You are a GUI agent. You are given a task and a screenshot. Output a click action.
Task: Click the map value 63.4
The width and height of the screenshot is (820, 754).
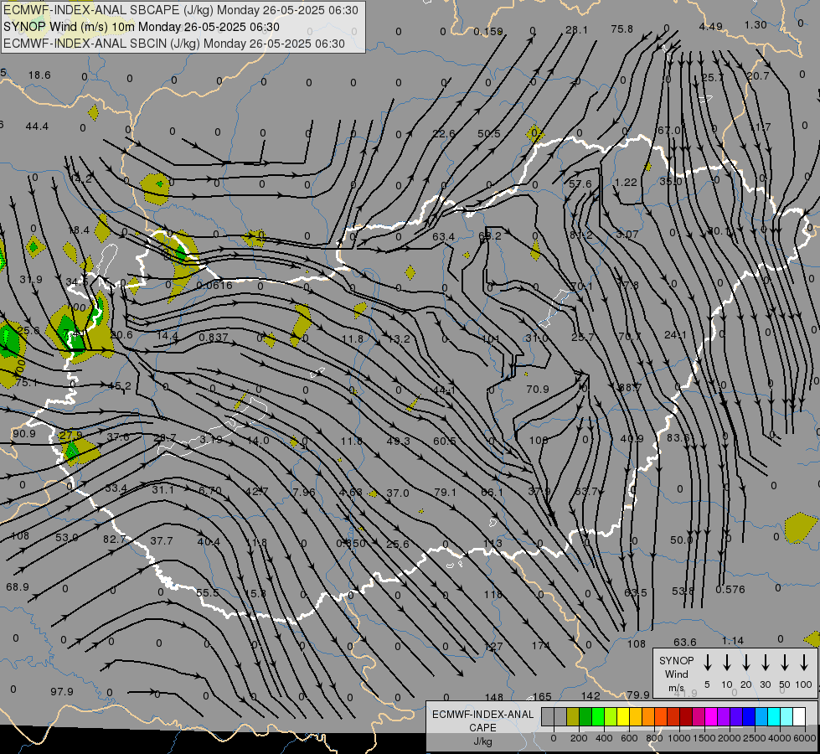pyautogui.click(x=443, y=236)
